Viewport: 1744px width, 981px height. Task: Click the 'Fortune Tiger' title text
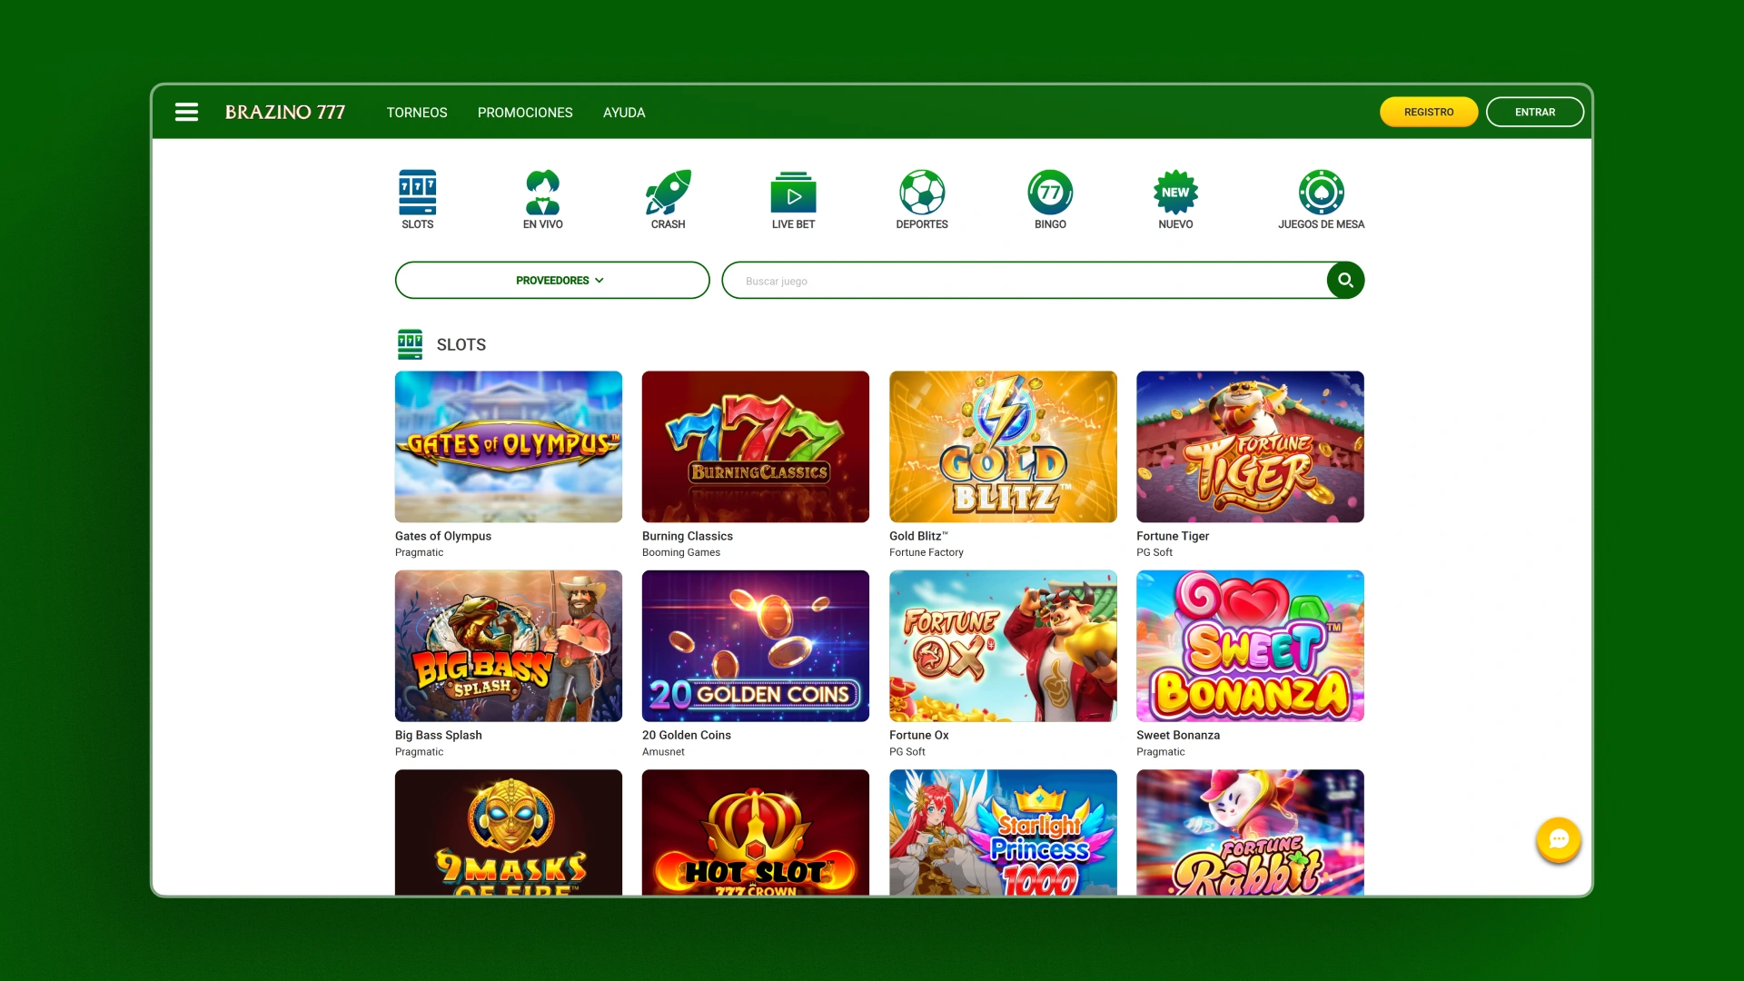1173,536
